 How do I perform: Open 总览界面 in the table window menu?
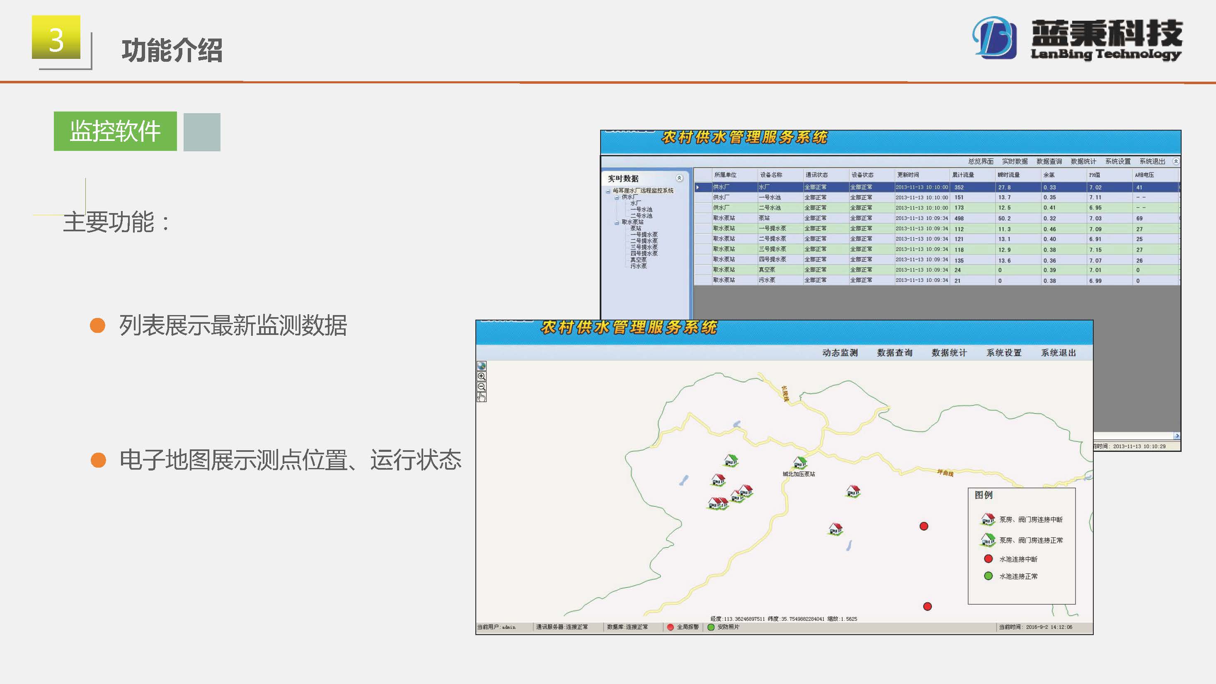[x=981, y=161]
